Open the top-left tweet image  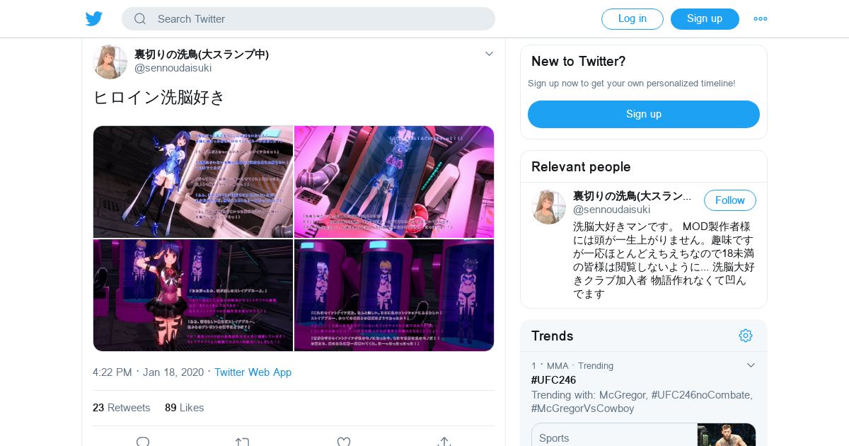(193, 182)
